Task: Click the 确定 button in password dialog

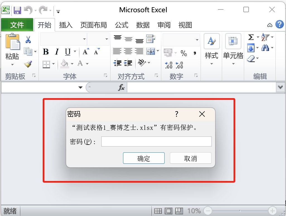Action: [x=144, y=158]
